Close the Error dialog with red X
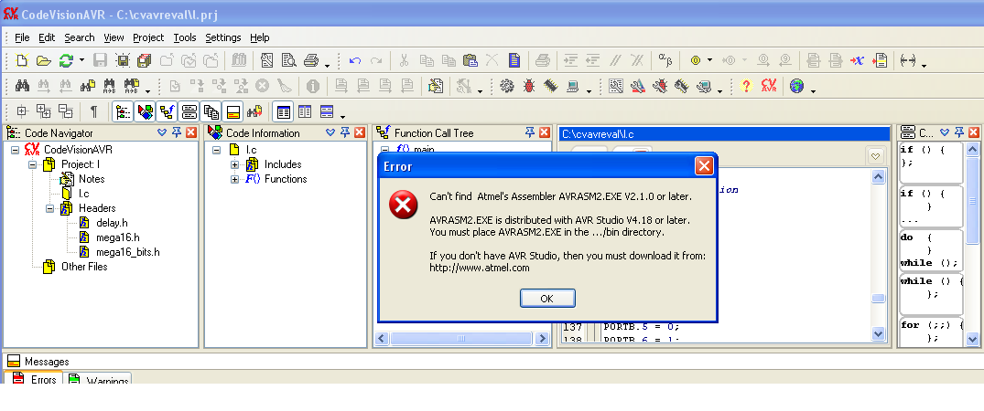 click(704, 166)
